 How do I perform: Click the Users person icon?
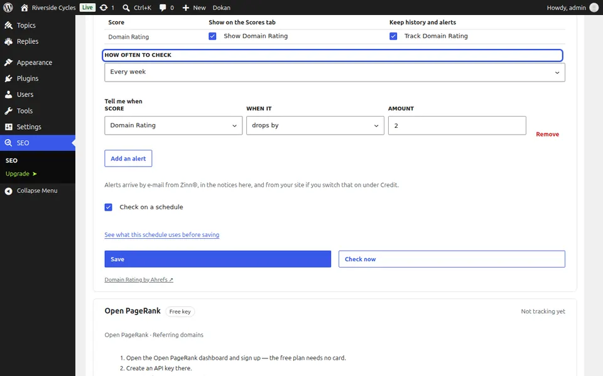(x=8, y=95)
